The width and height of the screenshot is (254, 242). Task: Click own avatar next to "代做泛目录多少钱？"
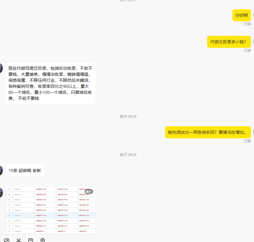tap(253, 42)
